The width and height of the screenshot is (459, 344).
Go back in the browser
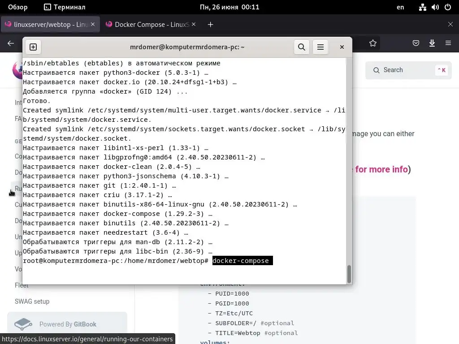point(11,43)
